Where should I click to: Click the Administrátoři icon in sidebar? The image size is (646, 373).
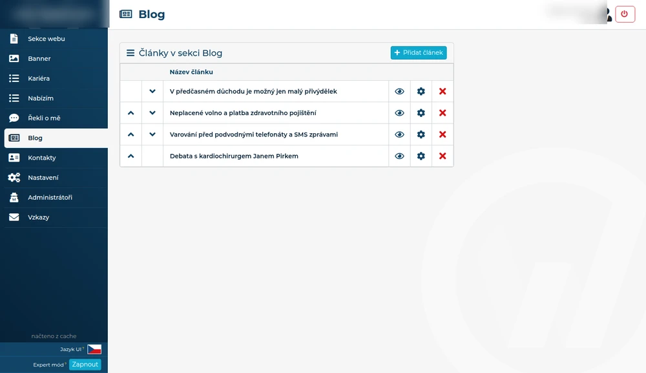[x=14, y=197]
